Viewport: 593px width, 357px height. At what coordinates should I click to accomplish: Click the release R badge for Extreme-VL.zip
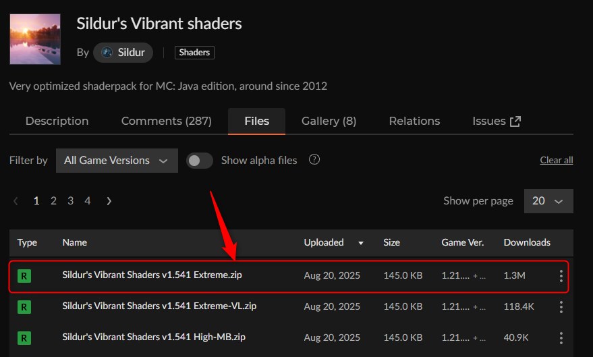tap(24, 306)
